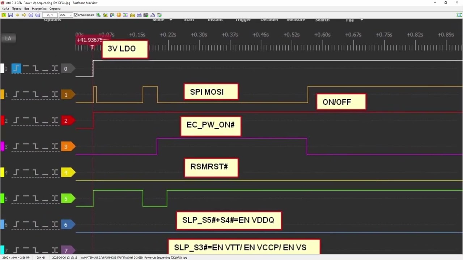Click the green channel 5 color swatch
The image size is (463, 260).
pyautogui.click(x=2, y=199)
